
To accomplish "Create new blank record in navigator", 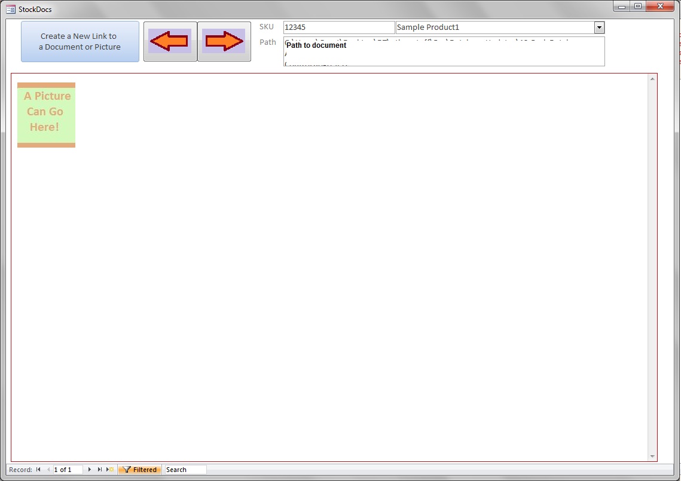I will (x=111, y=470).
